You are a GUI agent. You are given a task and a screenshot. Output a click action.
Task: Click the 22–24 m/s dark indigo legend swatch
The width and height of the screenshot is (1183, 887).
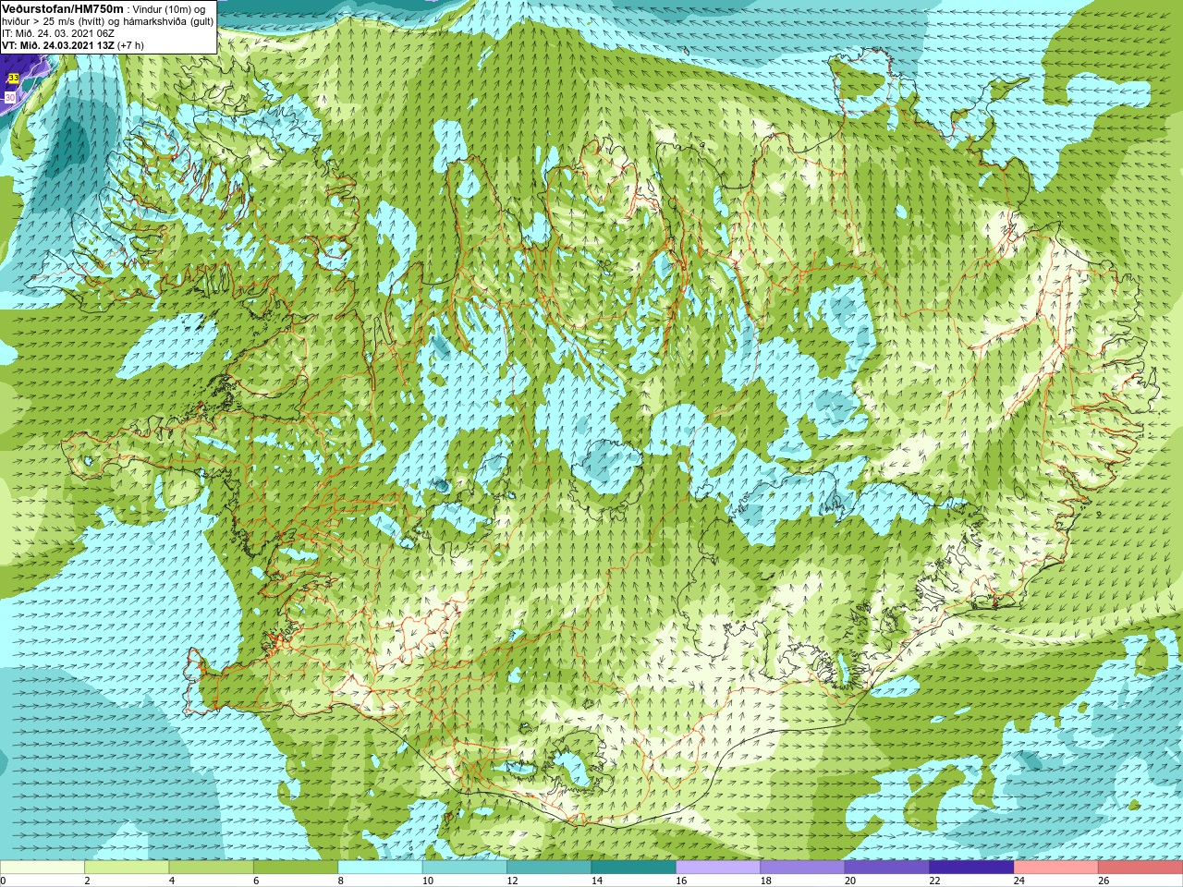(971, 868)
